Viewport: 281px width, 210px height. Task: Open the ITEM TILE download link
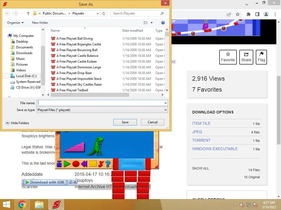[201, 123]
